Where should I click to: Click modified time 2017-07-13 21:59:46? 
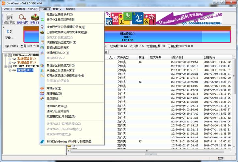click(185, 90)
